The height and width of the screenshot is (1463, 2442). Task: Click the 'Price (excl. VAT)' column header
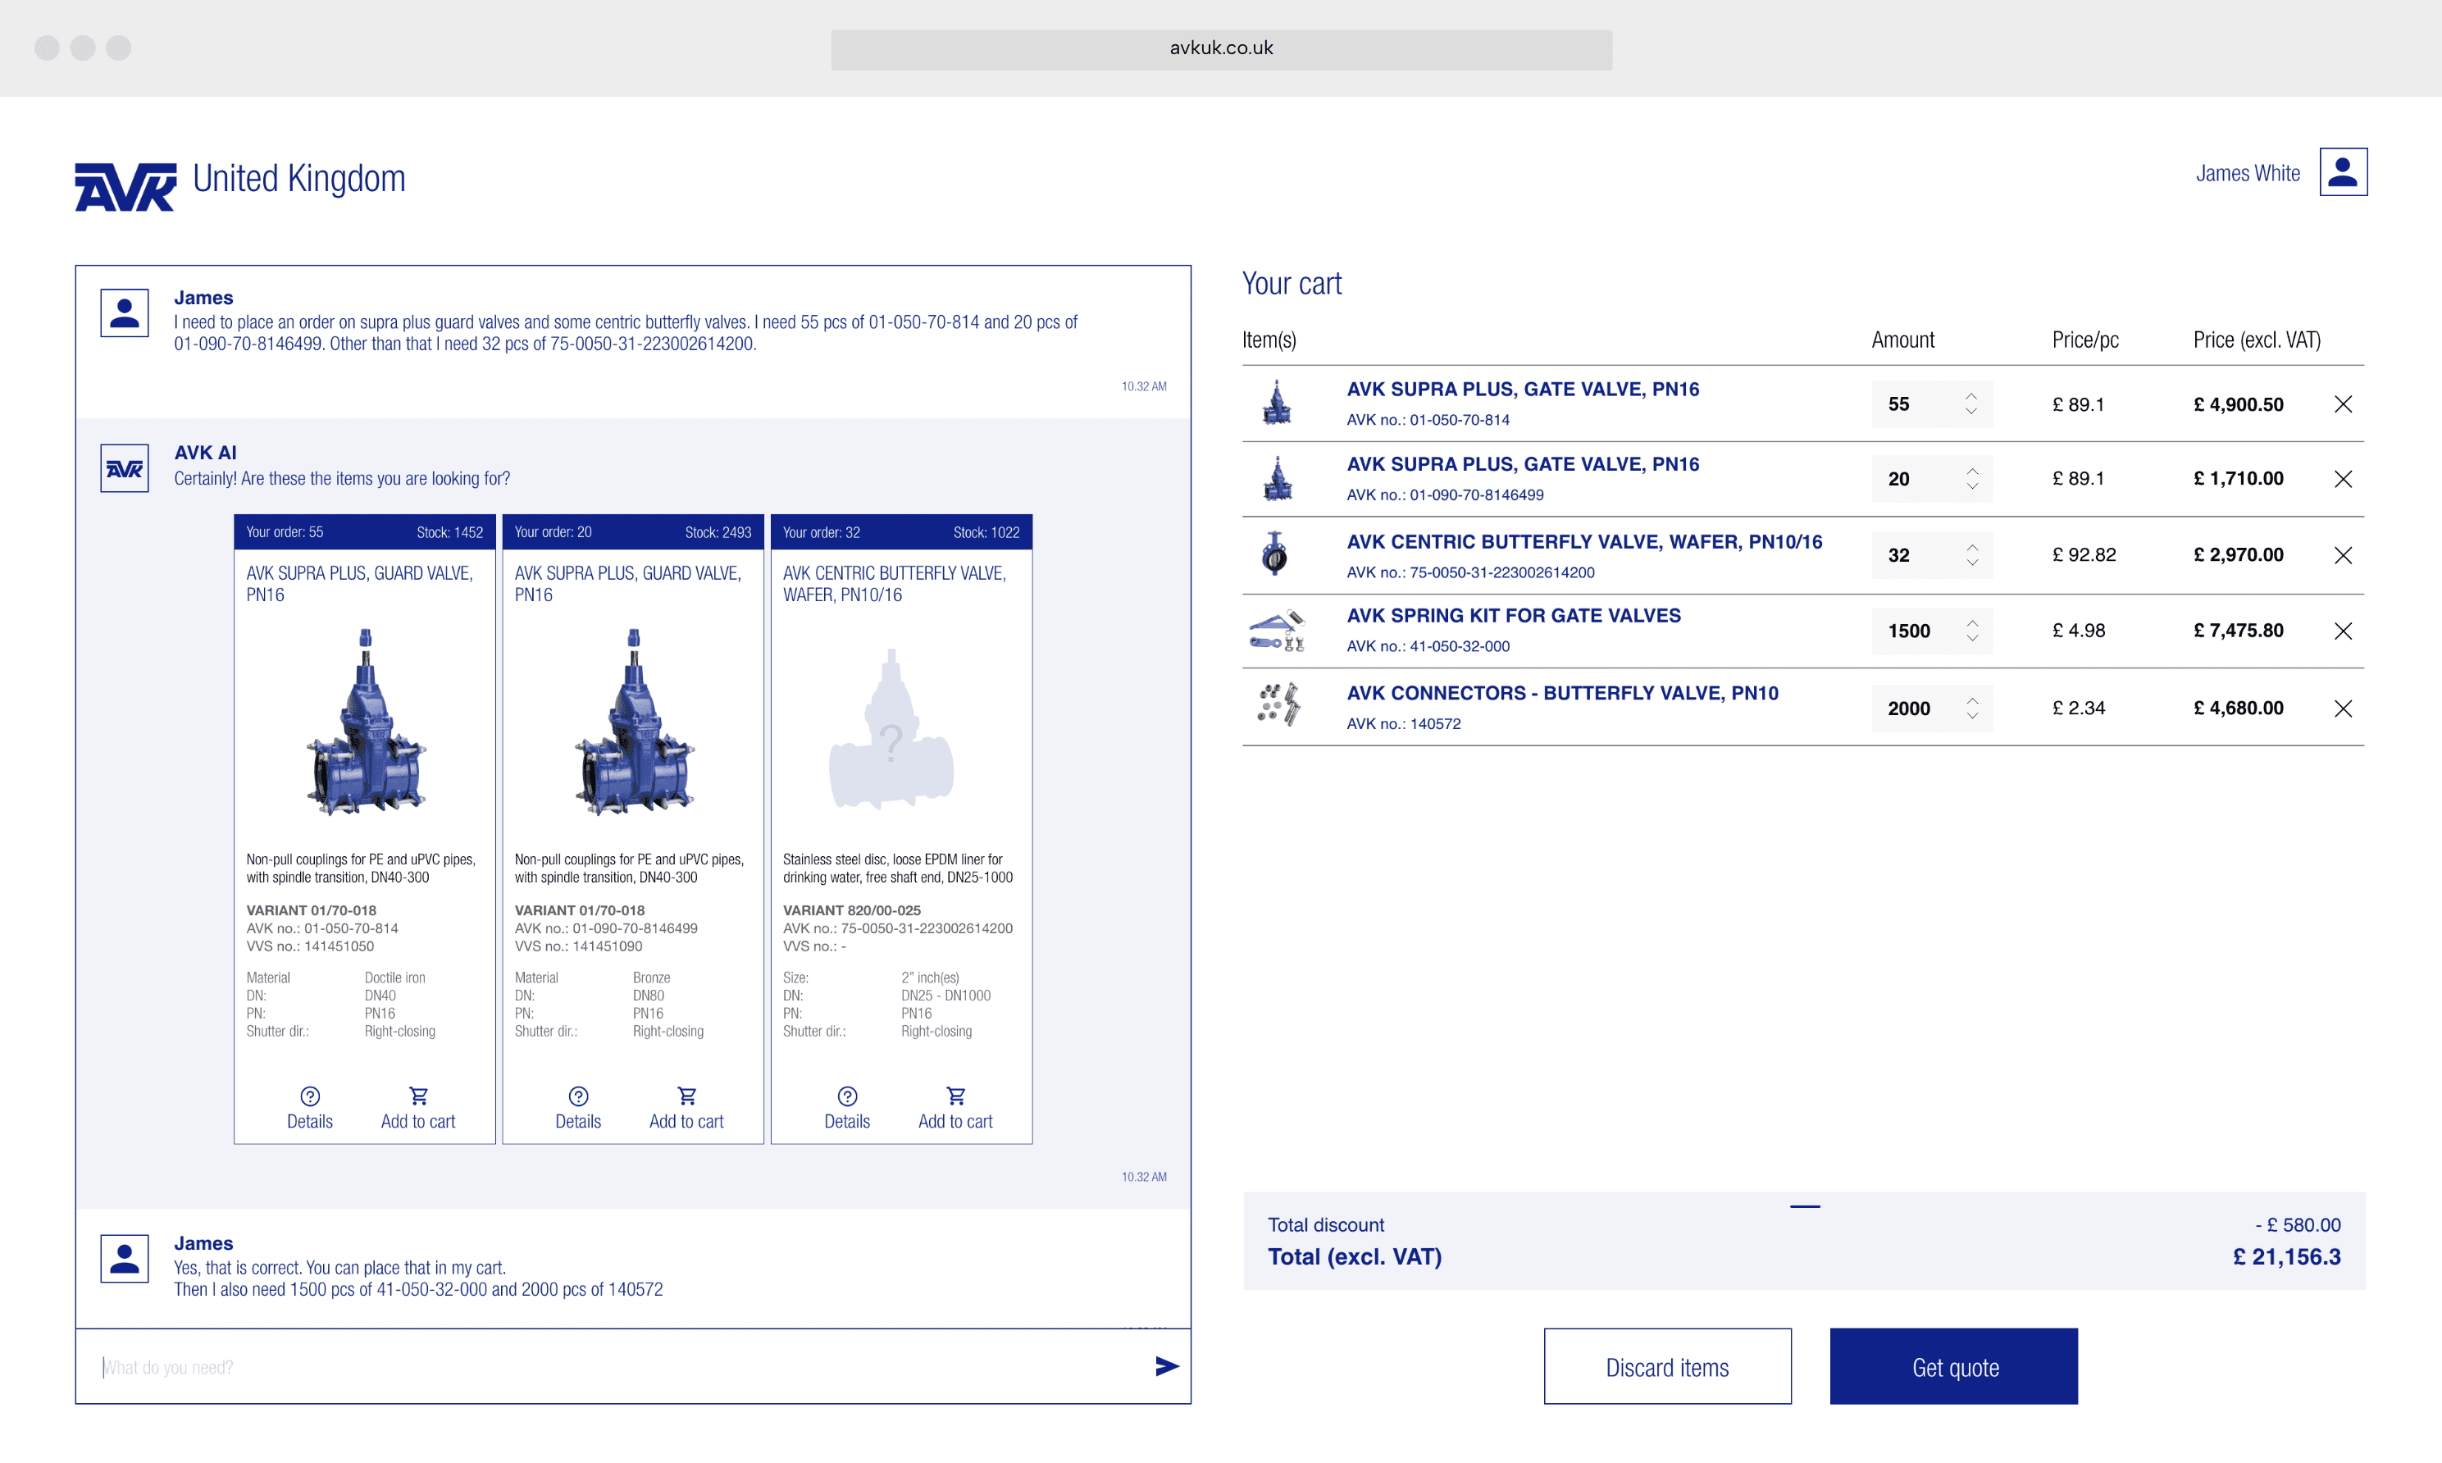(x=2257, y=340)
